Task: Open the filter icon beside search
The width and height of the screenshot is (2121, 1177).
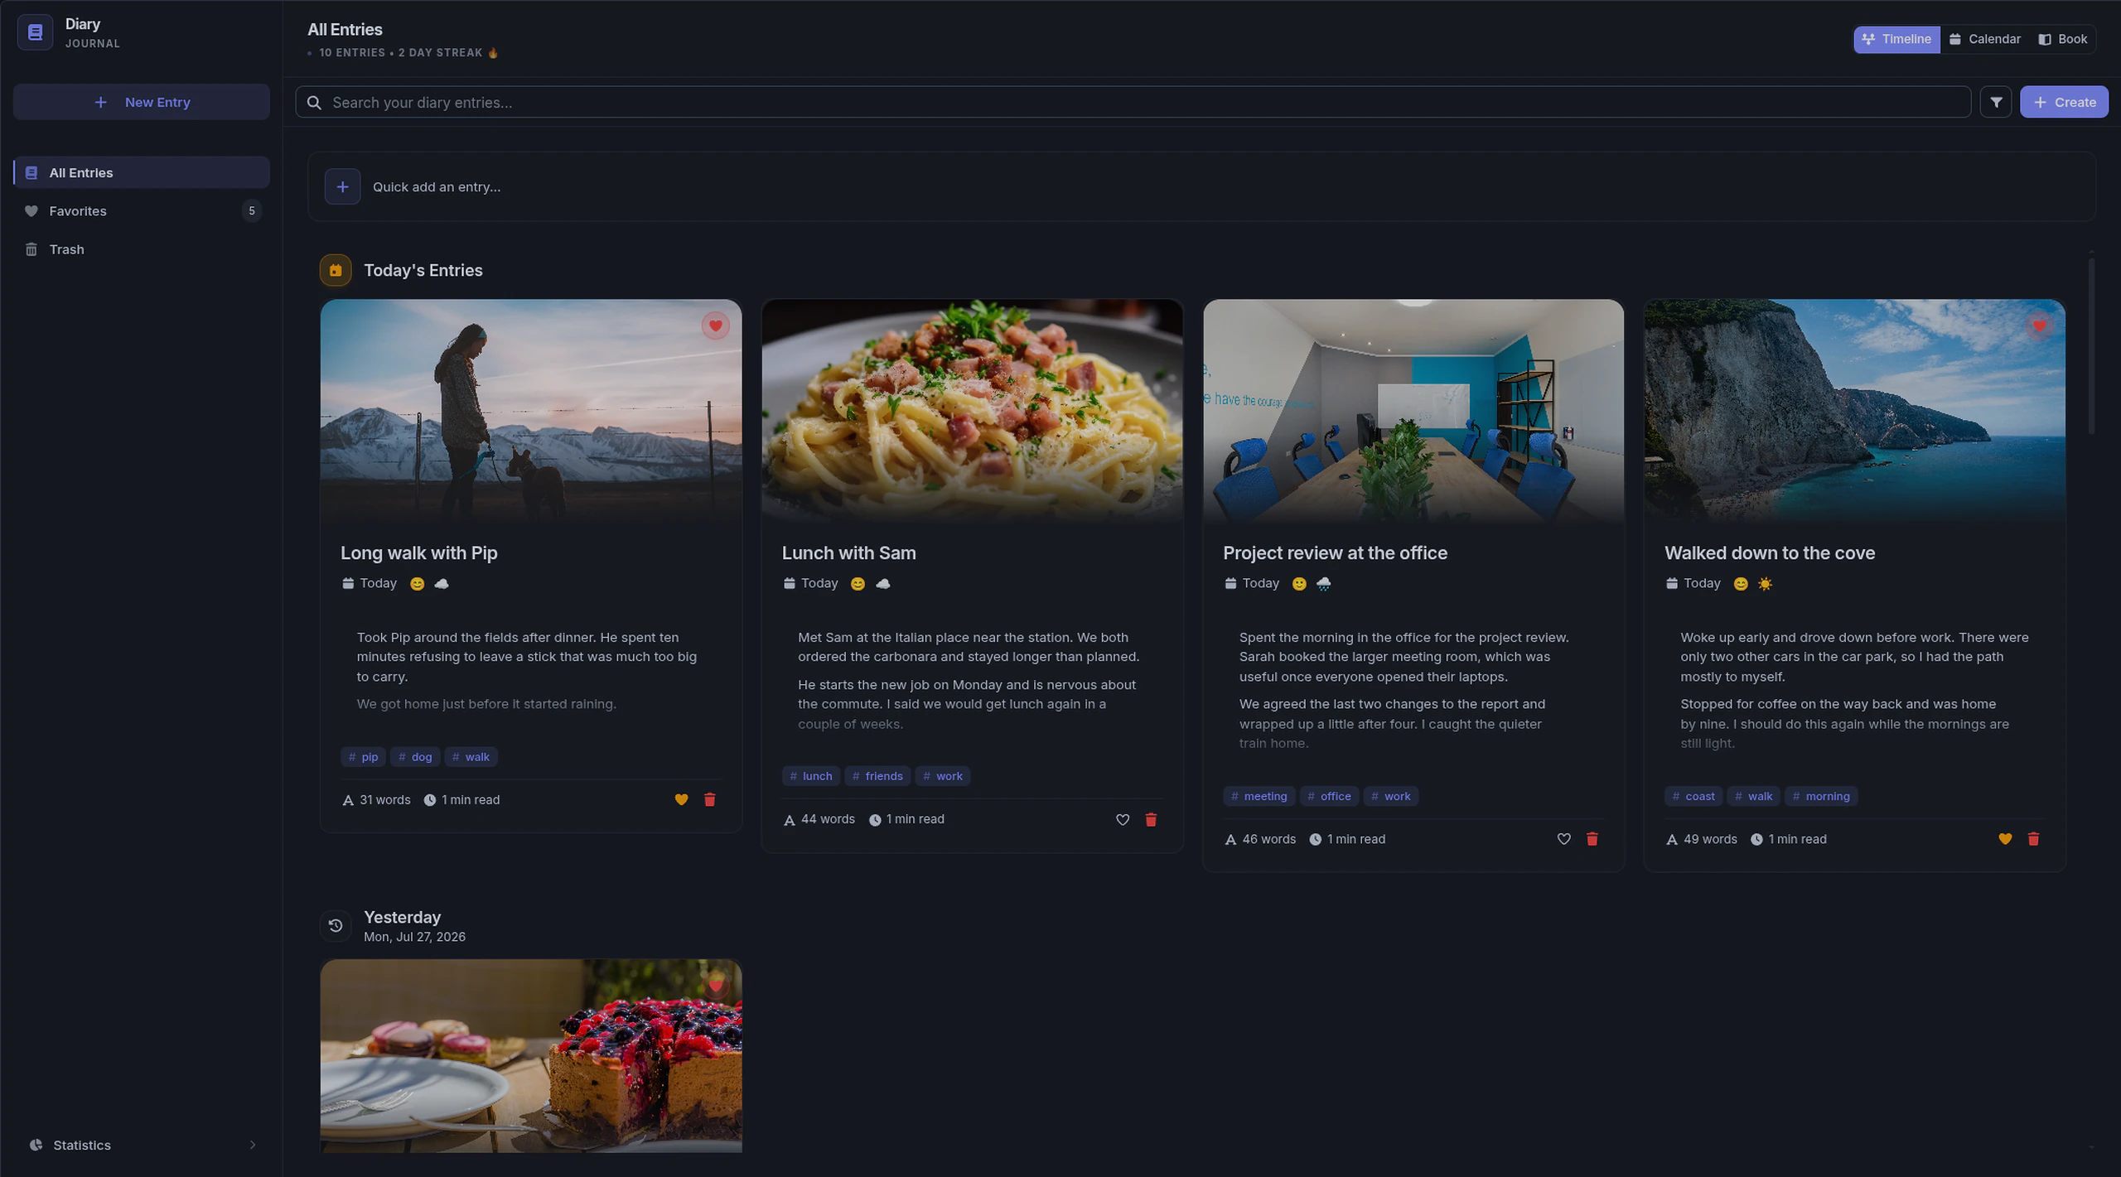Action: point(1996,102)
